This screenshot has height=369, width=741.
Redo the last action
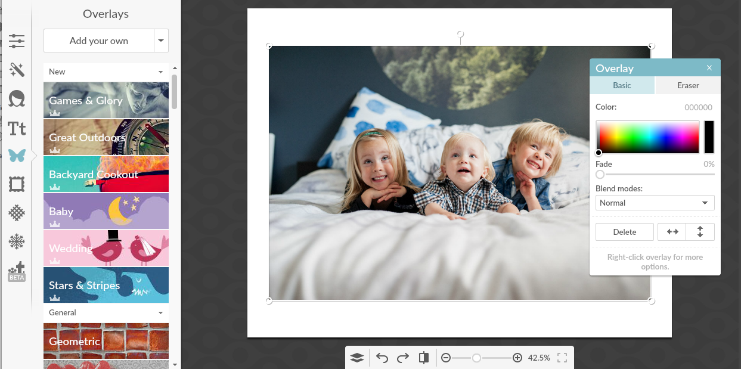tap(403, 358)
